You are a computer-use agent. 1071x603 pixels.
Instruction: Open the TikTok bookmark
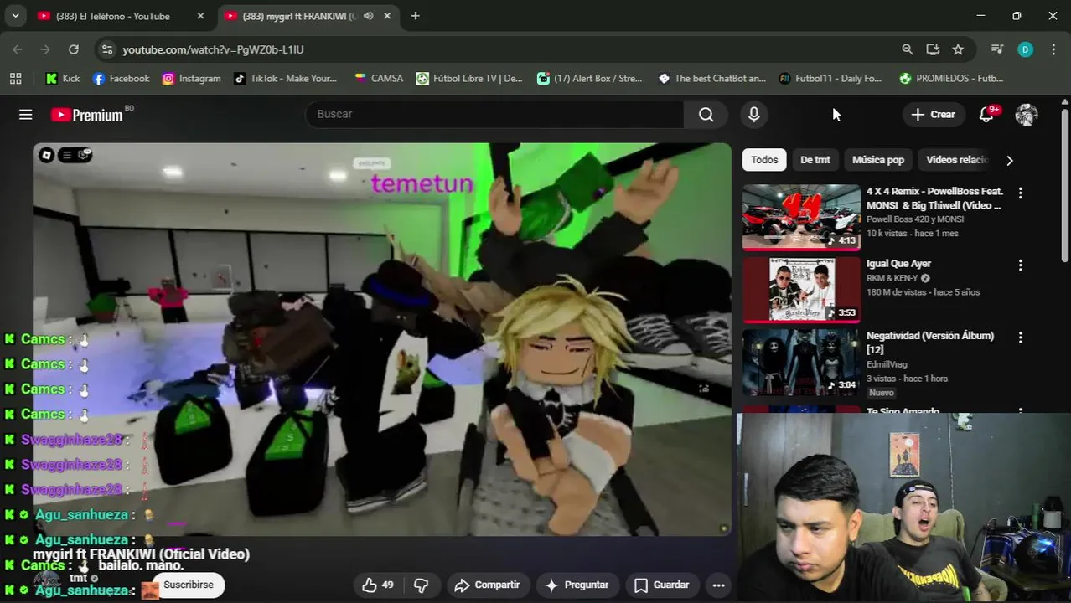point(285,78)
